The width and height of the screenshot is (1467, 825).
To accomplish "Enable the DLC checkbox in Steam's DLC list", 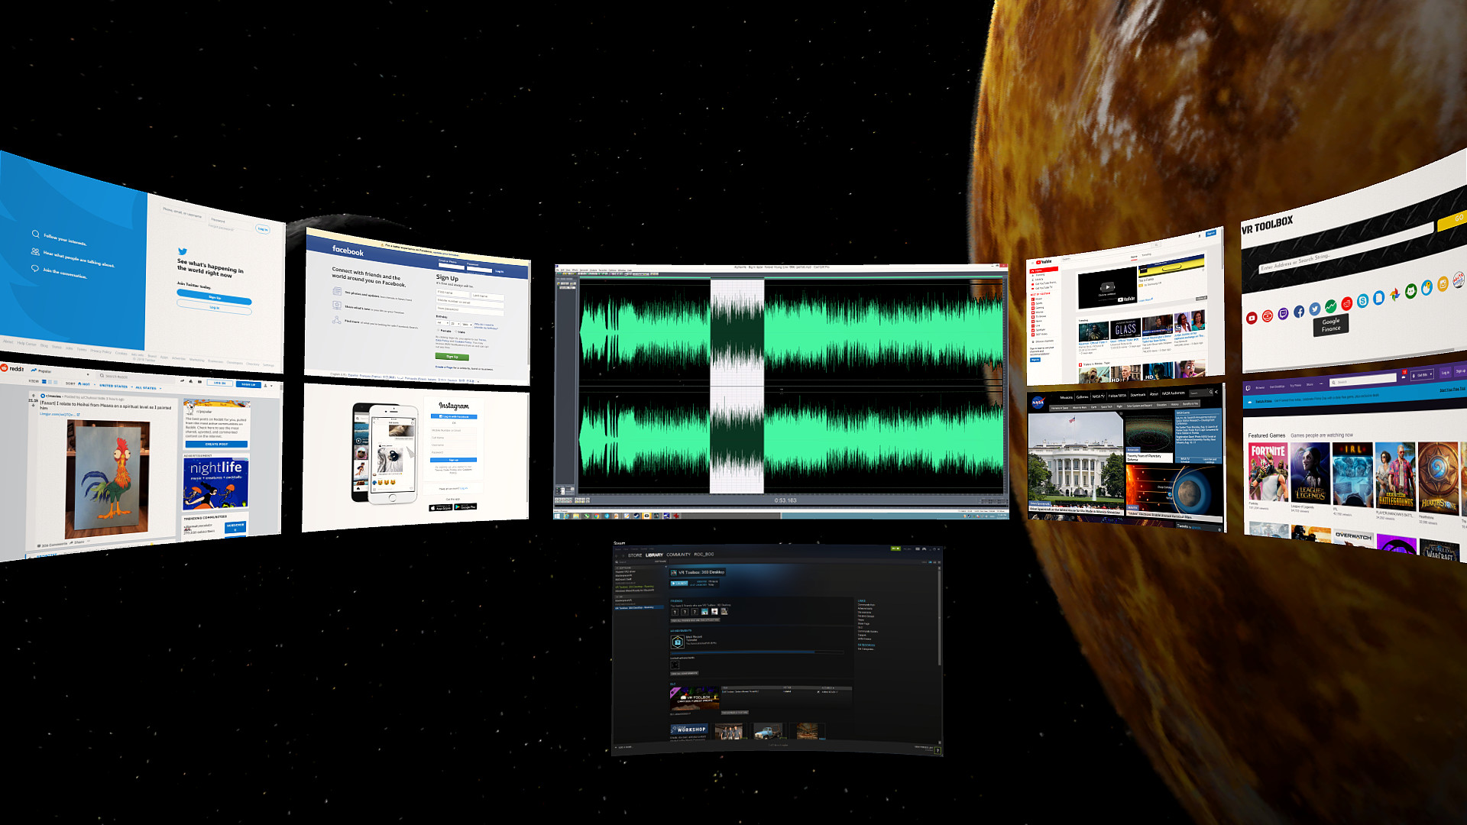I will (819, 691).
